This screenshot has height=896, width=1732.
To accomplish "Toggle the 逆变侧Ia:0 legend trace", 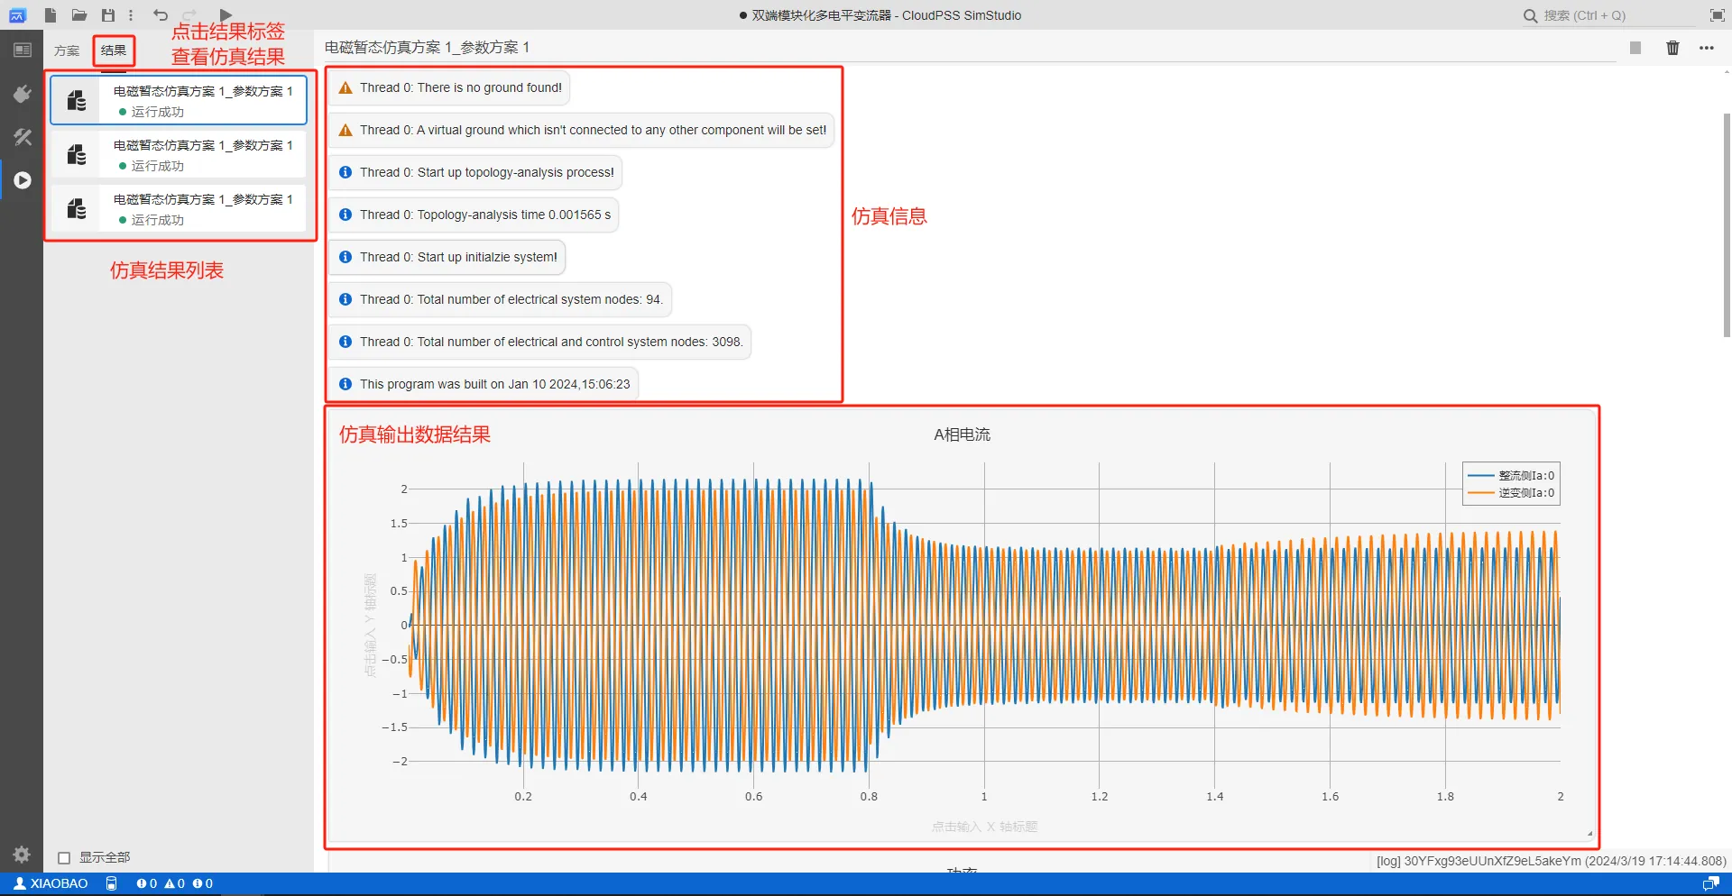I will click(x=1512, y=492).
